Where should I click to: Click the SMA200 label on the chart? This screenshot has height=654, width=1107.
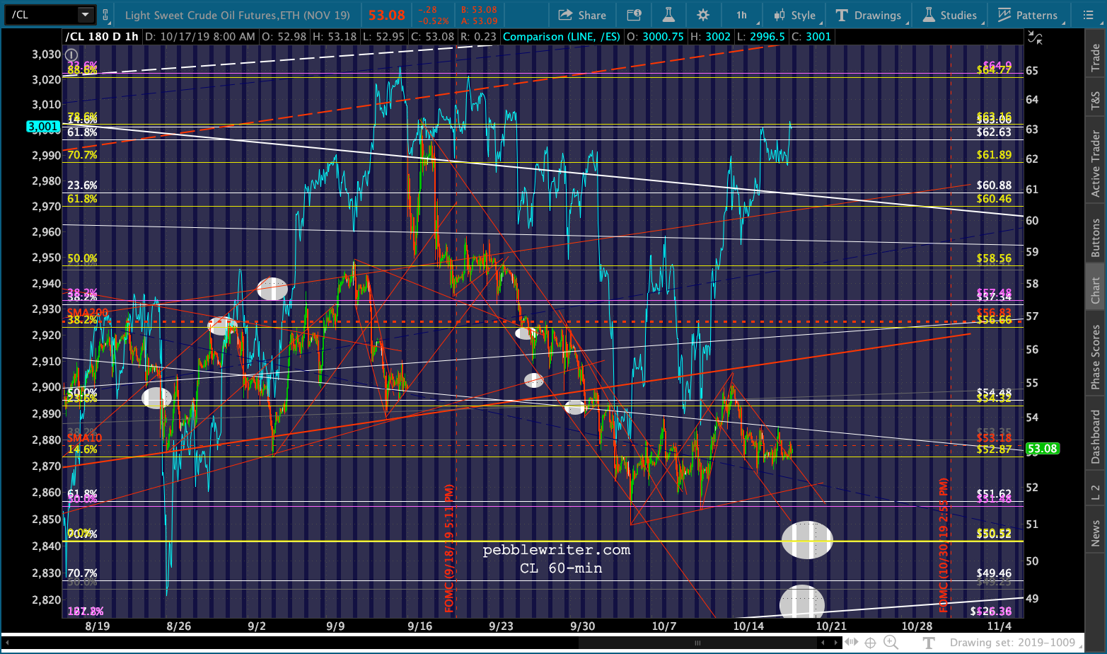coord(88,312)
